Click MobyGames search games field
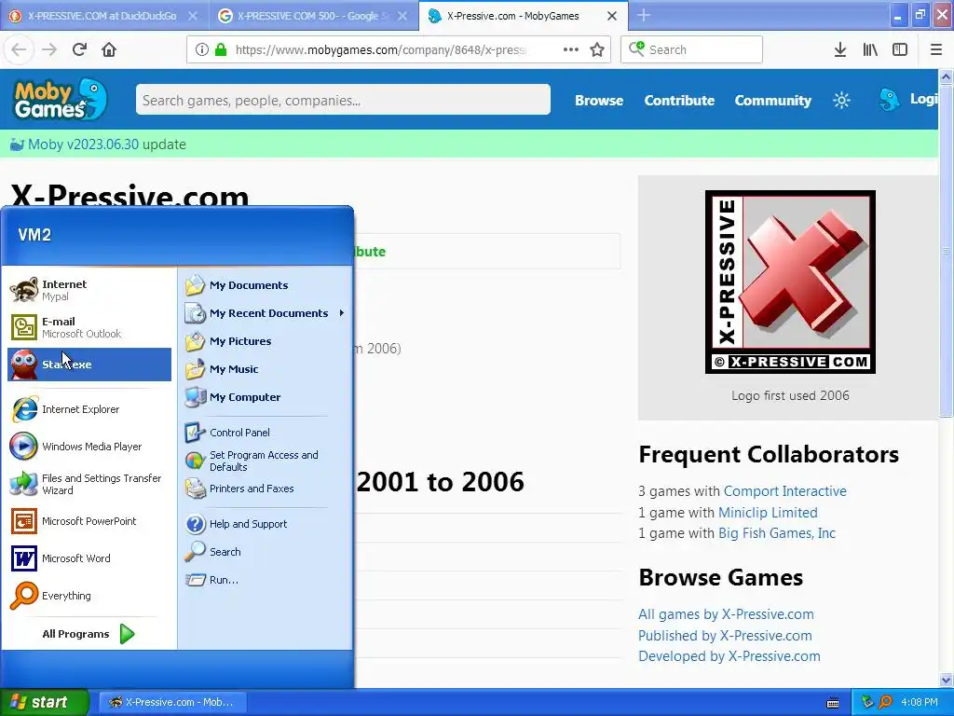Image resolution: width=954 pixels, height=716 pixels. point(343,99)
